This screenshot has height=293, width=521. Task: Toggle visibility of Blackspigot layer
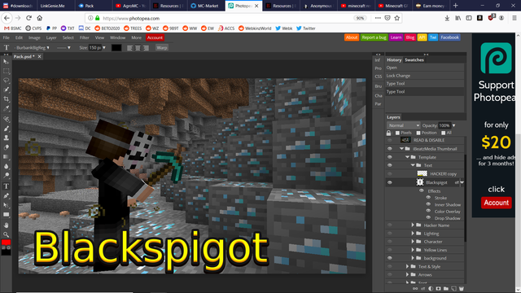[x=390, y=182]
